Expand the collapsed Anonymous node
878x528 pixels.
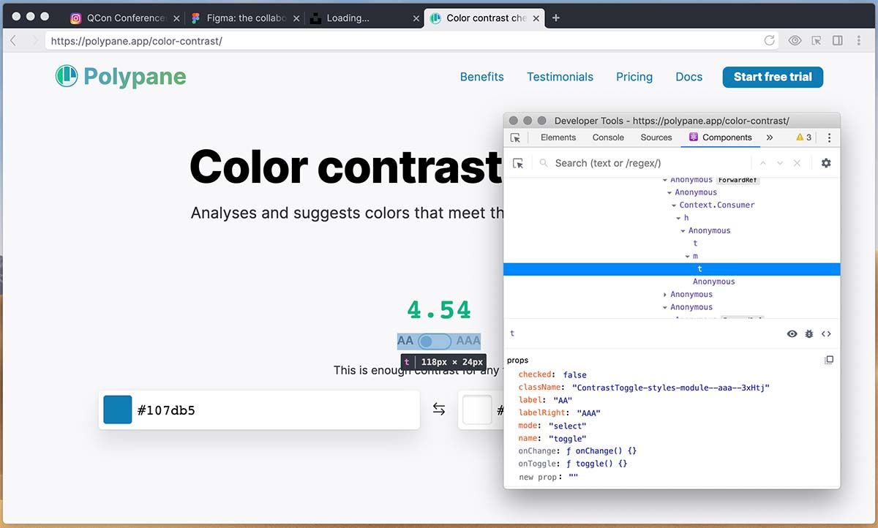[x=665, y=295]
